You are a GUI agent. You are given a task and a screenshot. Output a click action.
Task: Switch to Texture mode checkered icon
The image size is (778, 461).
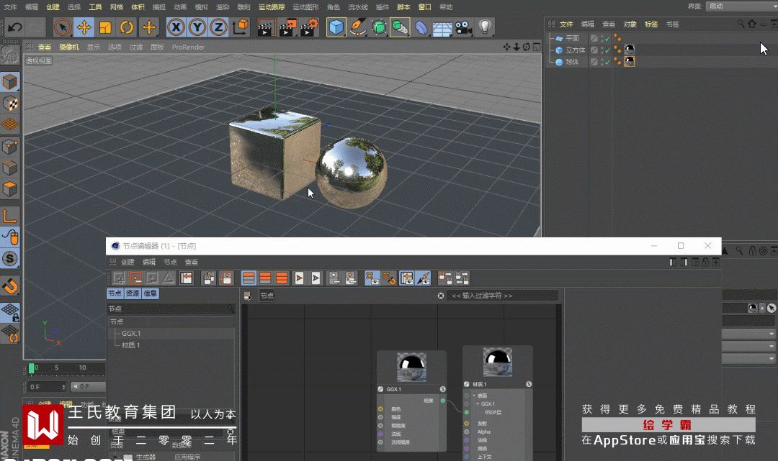10,103
